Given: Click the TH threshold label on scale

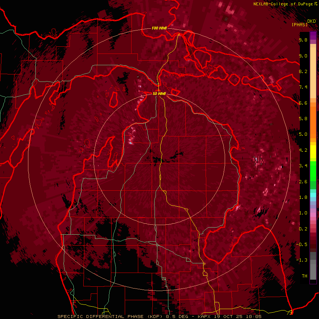Looking at the screenshot, I should 304,276.
